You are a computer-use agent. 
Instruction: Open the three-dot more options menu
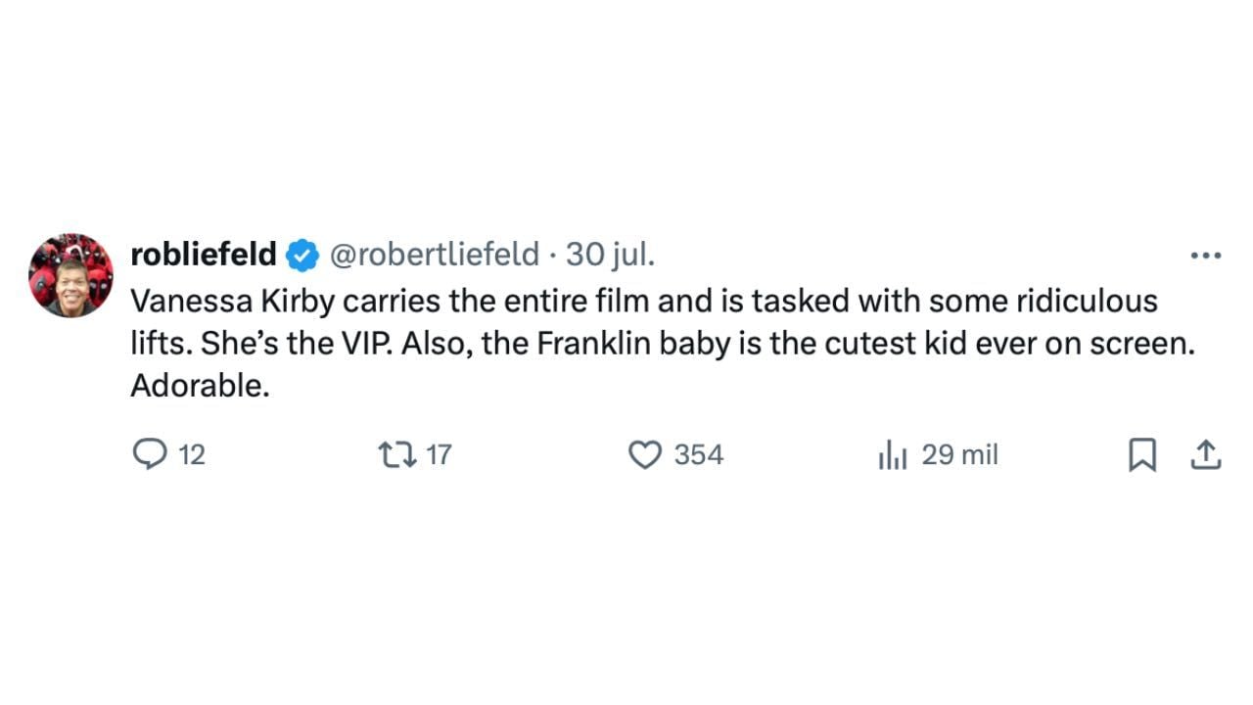[1206, 256]
